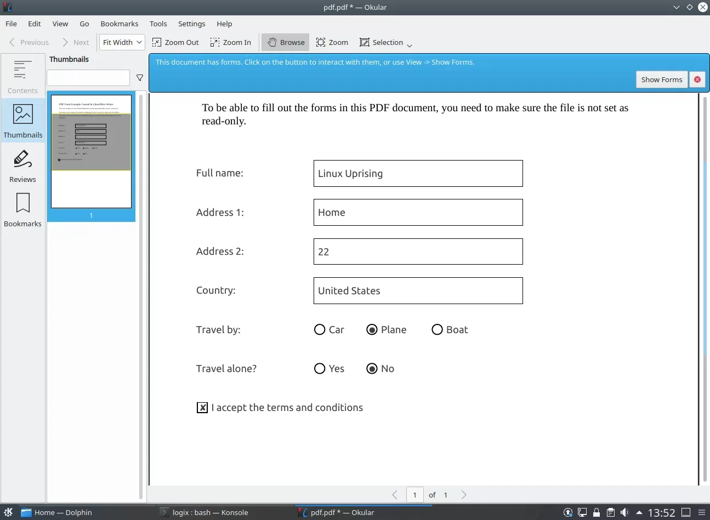Viewport: 710px width, 520px height.
Task: Uncheck the accept terms and conditions checkbox
Action: coord(202,408)
